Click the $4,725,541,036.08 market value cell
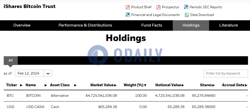250x111 pixels. 101,96
